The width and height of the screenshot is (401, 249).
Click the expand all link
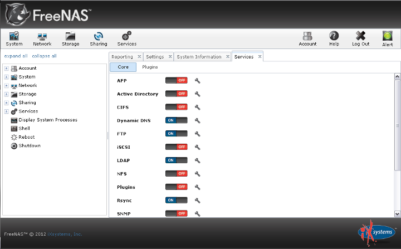click(16, 56)
